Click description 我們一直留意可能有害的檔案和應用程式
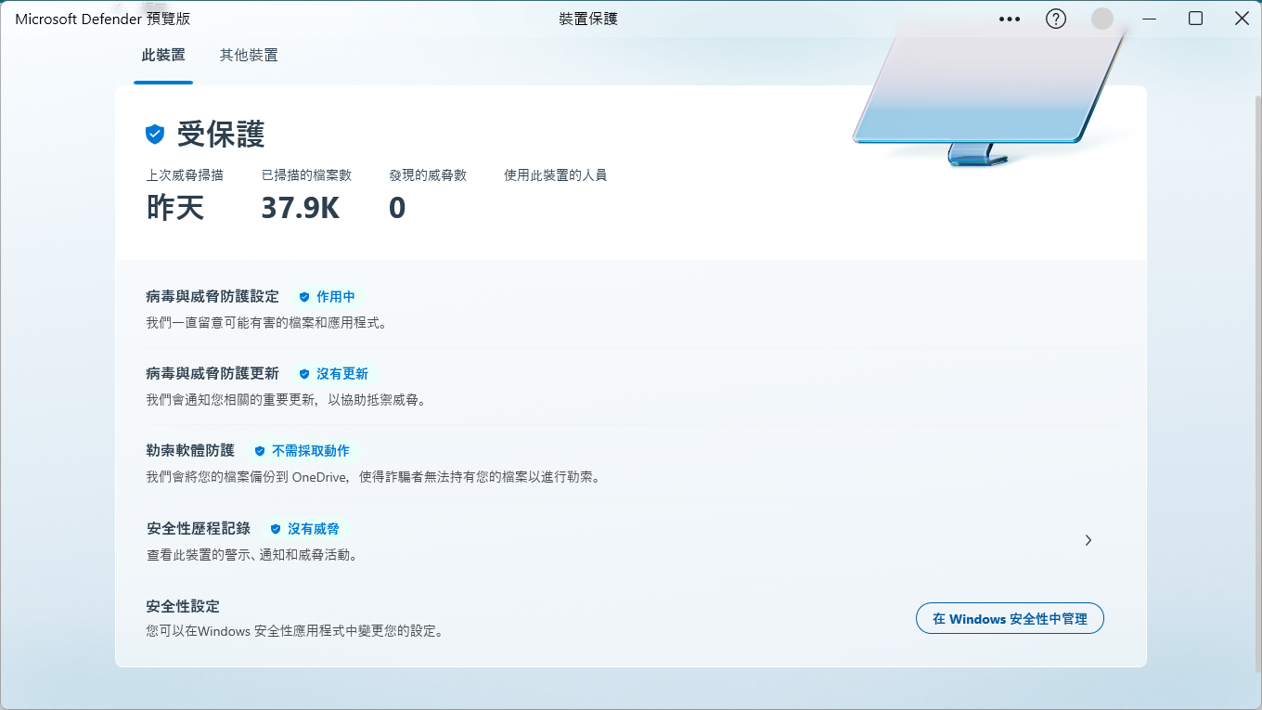This screenshot has height=710, width=1262. (x=266, y=323)
